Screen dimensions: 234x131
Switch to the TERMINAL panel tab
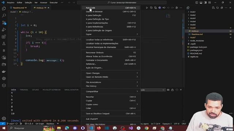(x=24, y=90)
